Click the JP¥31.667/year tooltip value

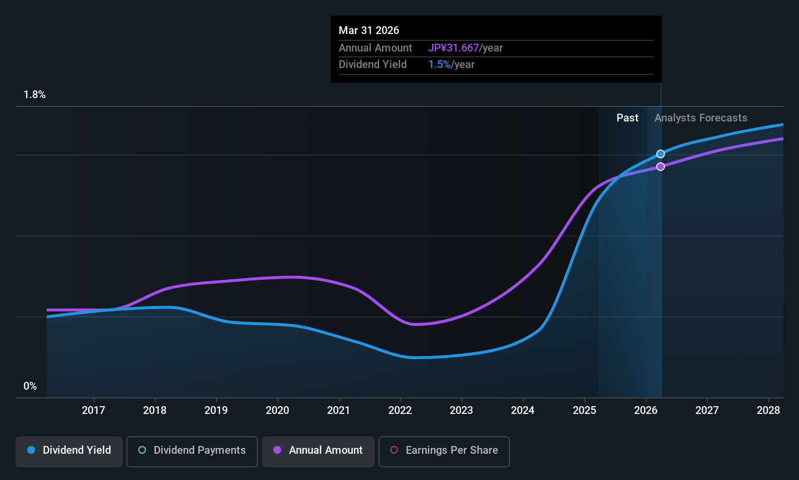pos(465,48)
